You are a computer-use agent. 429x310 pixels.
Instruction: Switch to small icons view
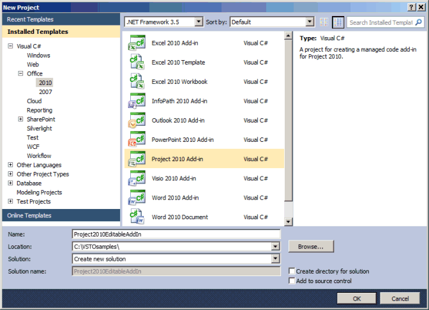[x=324, y=22]
